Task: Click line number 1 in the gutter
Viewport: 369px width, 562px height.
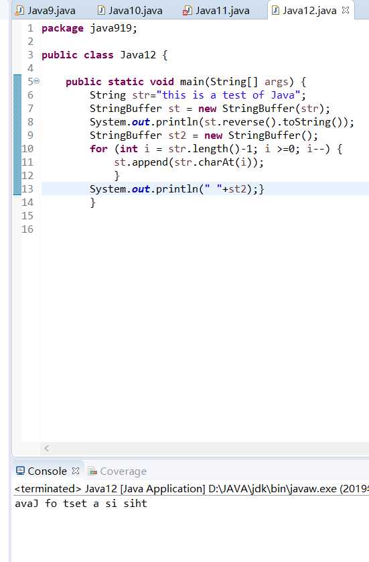Action: tap(30, 28)
